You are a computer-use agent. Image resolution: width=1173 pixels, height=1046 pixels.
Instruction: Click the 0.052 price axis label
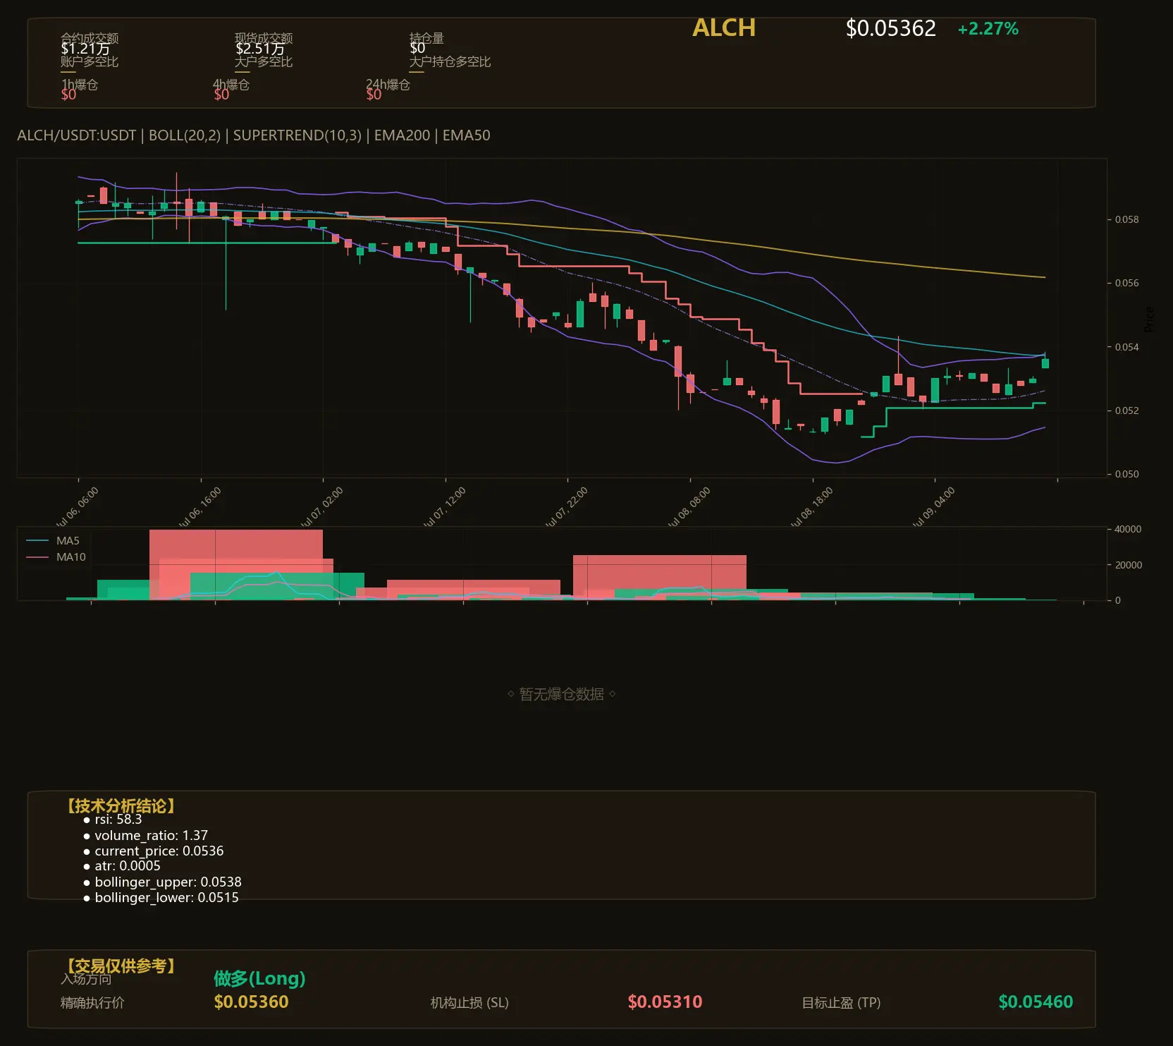point(1126,411)
